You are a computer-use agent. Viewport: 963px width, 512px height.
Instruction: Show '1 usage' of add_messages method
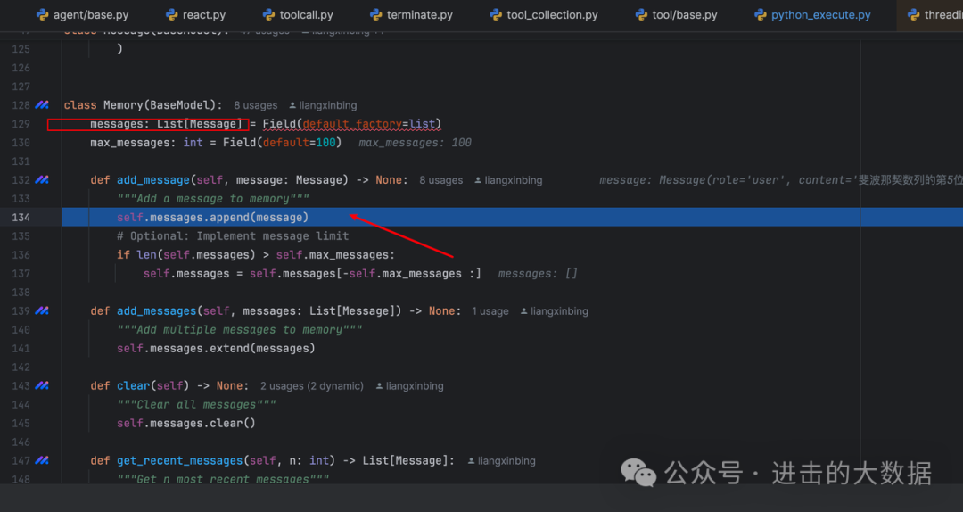pos(490,311)
